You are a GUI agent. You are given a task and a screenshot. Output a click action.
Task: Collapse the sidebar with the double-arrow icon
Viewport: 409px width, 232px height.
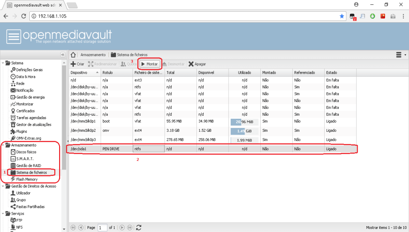tap(63, 55)
